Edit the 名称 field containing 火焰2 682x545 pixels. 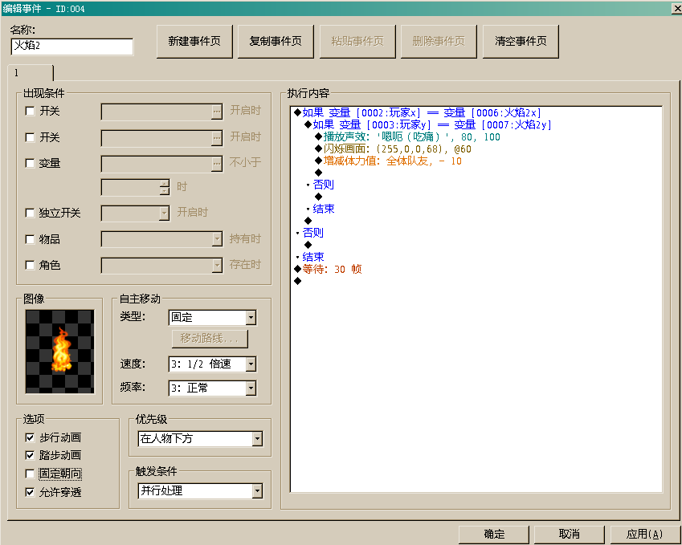coord(72,47)
